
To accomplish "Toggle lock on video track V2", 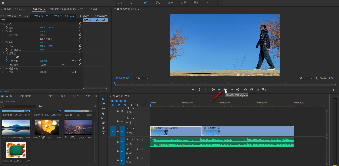I will click(118, 121).
